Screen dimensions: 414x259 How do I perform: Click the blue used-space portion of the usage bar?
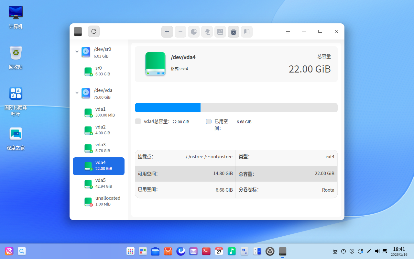(x=168, y=107)
